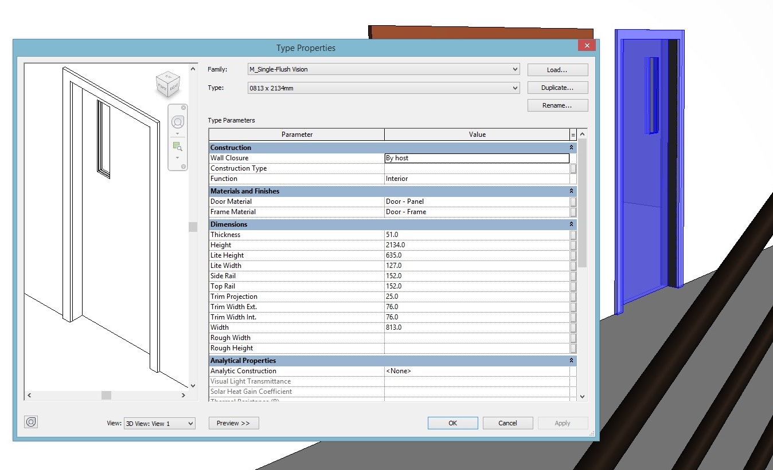The height and width of the screenshot is (470, 773).
Task: Collapse the Construction parameter group
Action: (571, 148)
